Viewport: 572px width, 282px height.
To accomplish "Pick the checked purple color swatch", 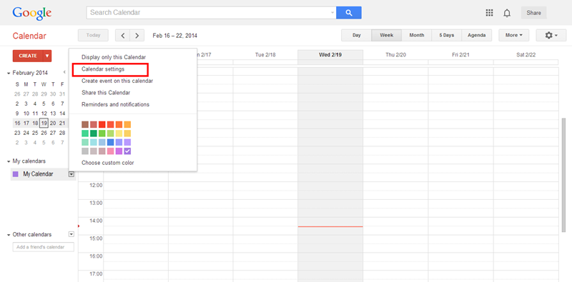I will 127,151.
